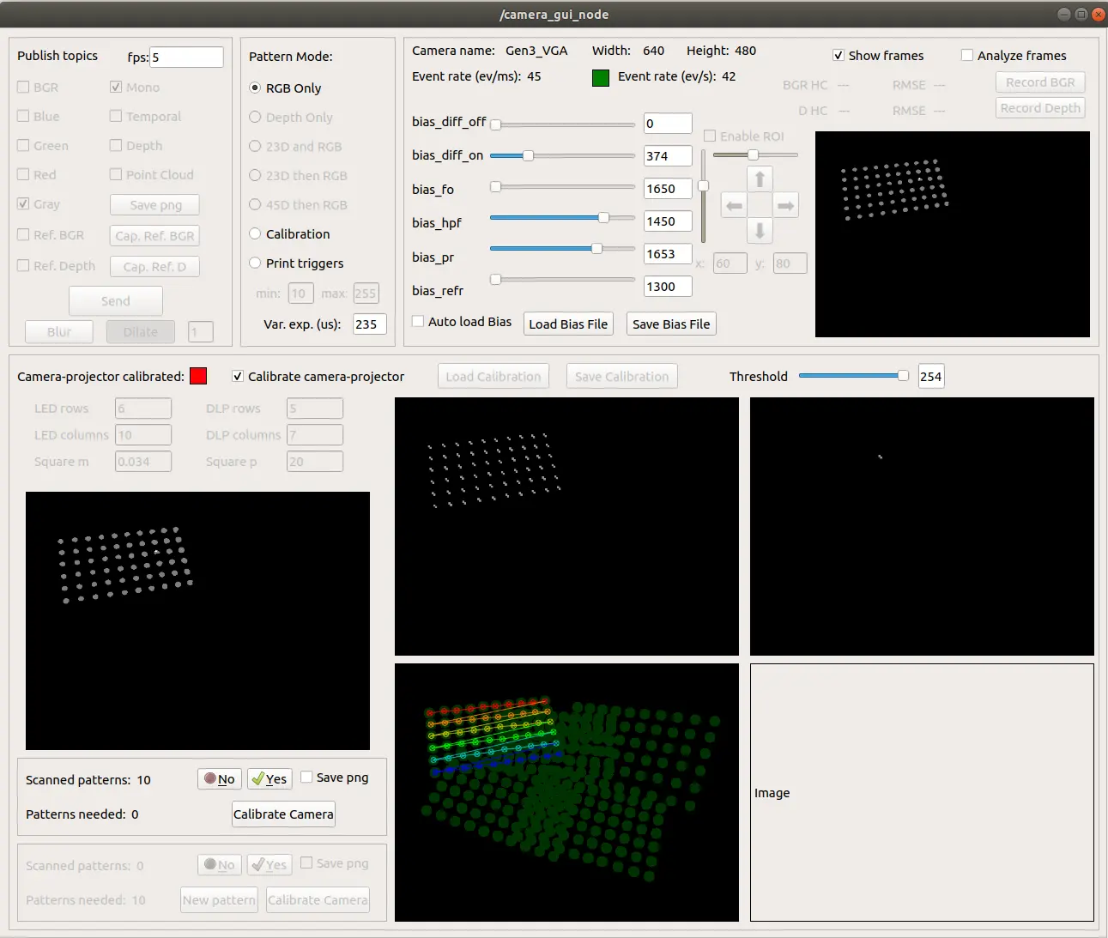Click the gray dot pattern image at lower left
This screenshot has width=1108, height=938.
pyautogui.click(x=197, y=620)
